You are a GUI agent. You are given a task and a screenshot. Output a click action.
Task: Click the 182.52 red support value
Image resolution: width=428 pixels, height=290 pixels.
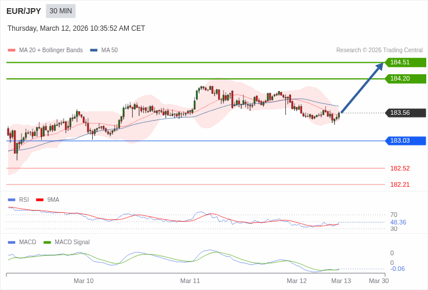(x=400, y=168)
